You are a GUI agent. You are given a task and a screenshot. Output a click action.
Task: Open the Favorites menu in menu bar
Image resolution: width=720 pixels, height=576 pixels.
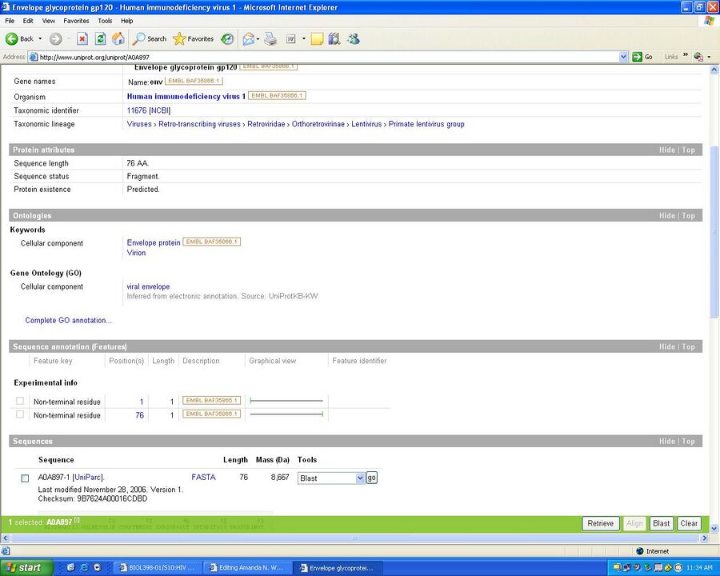pyautogui.click(x=76, y=21)
